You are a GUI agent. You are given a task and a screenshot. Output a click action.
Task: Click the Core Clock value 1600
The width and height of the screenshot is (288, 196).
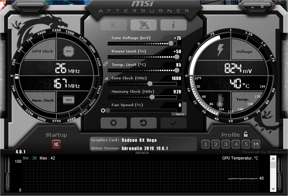click(x=176, y=78)
